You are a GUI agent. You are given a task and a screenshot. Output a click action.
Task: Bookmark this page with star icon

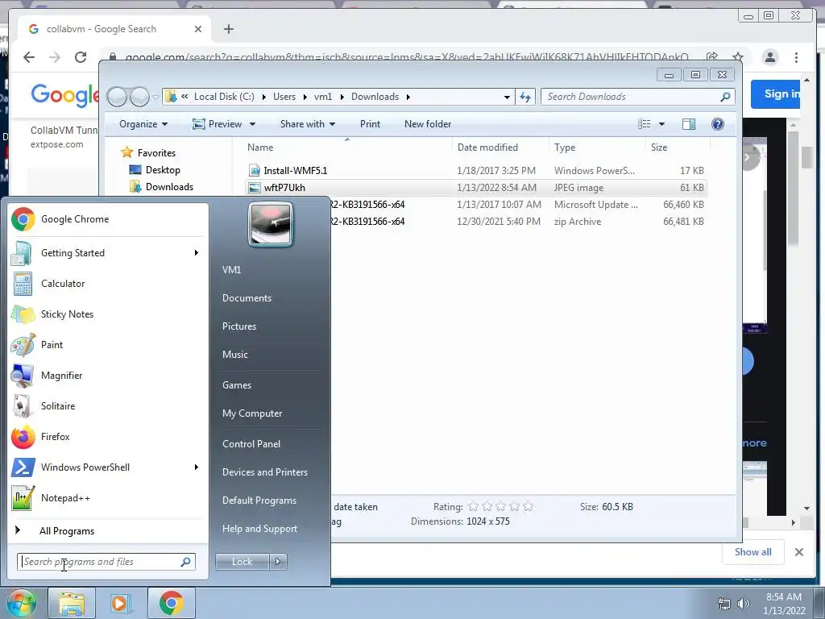pos(738,57)
